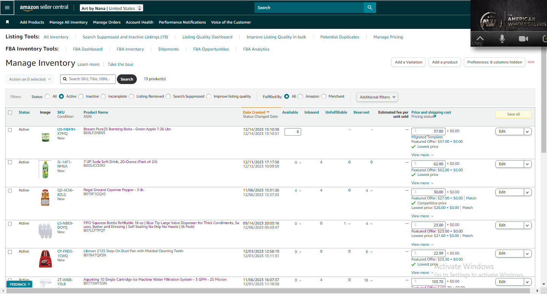The width and height of the screenshot is (547, 294).
Task: Open the FIFO Squeeze Bottle product thumbnail
Action: 45,230
